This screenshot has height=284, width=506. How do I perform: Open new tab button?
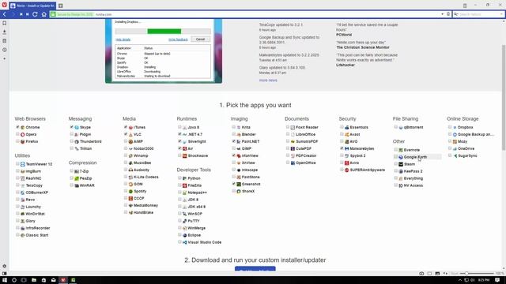[x=60, y=6]
